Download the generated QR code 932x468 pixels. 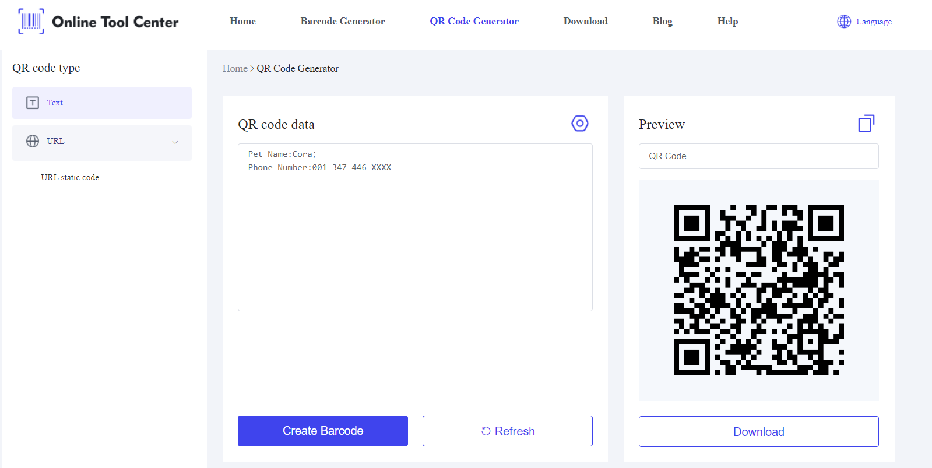click(x=758, y=432)
